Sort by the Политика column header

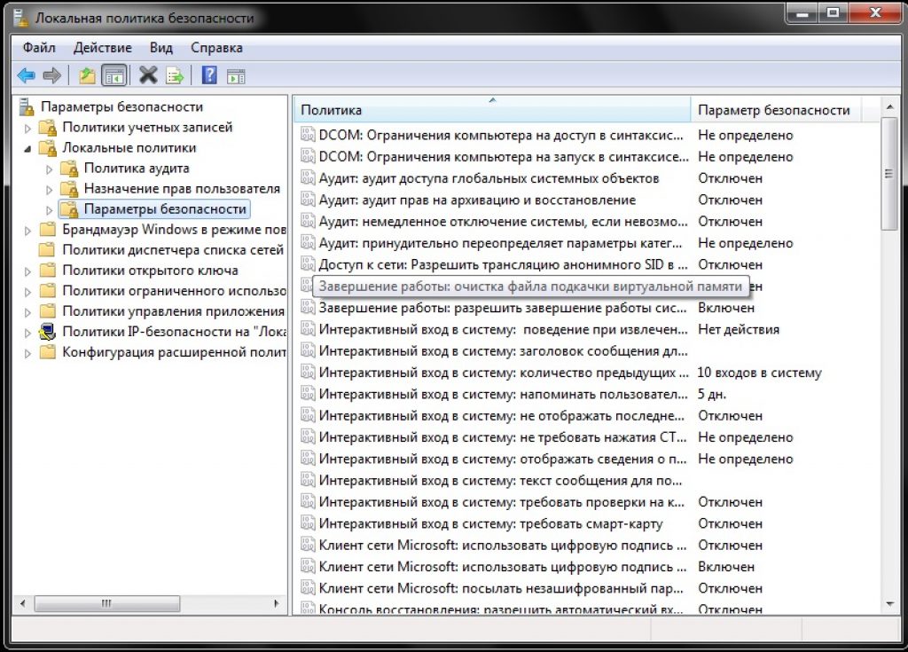pyautogui.click(x=492, y=109)
